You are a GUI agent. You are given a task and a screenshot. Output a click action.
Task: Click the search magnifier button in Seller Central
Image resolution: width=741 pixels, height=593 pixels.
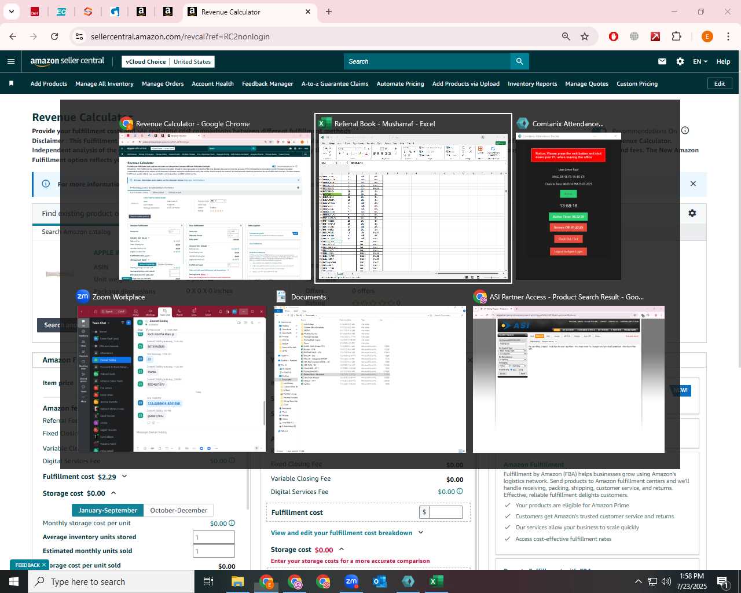(x=519, y=61)
